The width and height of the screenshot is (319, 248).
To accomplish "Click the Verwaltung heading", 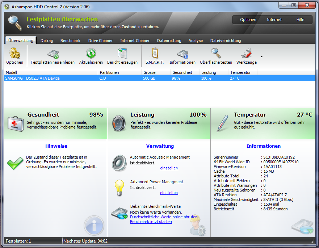I will pyautogui.click(x=160, y=146).
